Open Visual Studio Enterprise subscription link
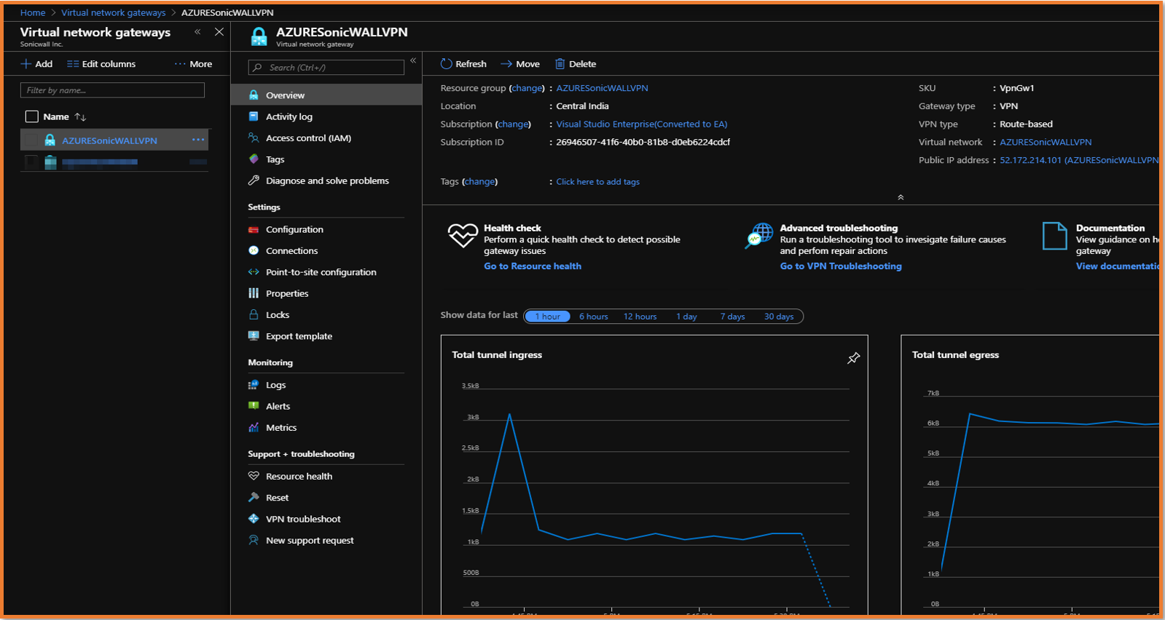The image size is (1165, 620). 642,124
